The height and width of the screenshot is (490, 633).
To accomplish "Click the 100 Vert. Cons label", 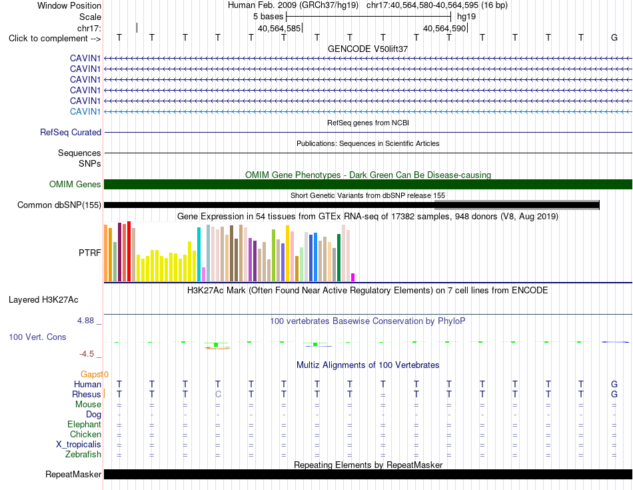I will click(37, 337).
